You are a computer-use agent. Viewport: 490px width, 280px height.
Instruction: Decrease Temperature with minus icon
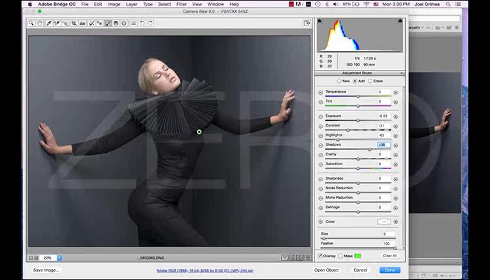coord(321,93)
